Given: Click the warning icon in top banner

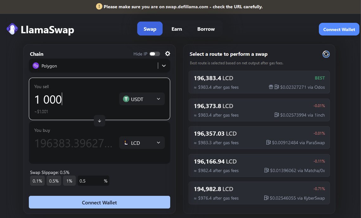Looking at the screenshot, I should (x=99, y=6).
